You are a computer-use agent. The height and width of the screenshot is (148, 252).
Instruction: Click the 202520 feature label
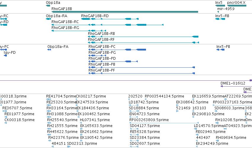(135, 96)
